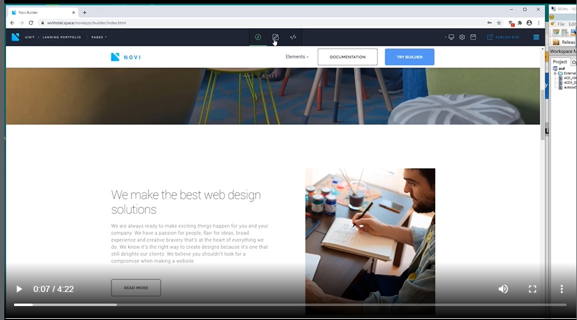
Task: Click the browser back arrow
Action: (12, 23)
